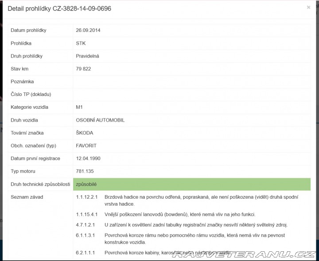
Task: Select the inspection date 26.09.2014
Action: pos(88,30)
